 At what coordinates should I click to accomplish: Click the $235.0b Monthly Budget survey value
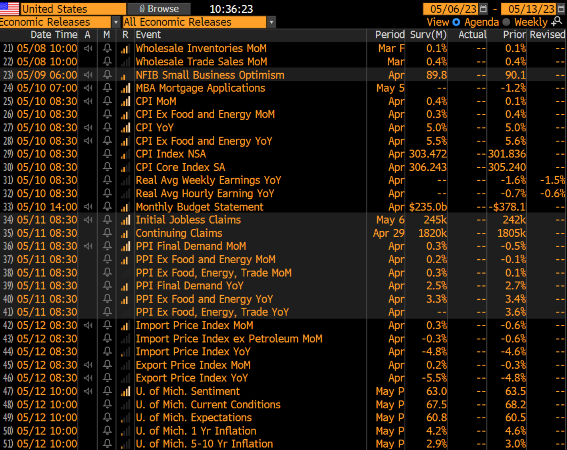(428, 207)
